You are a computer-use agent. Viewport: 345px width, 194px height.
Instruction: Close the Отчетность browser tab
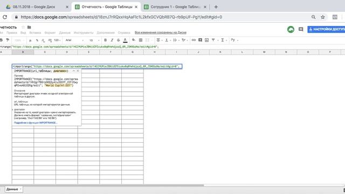[x=136, y=7]
